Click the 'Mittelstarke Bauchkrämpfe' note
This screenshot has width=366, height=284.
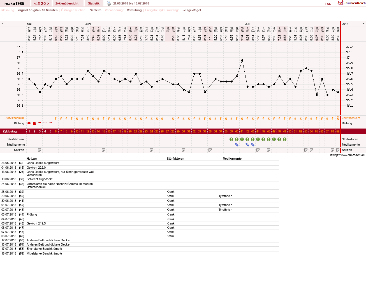44,254
